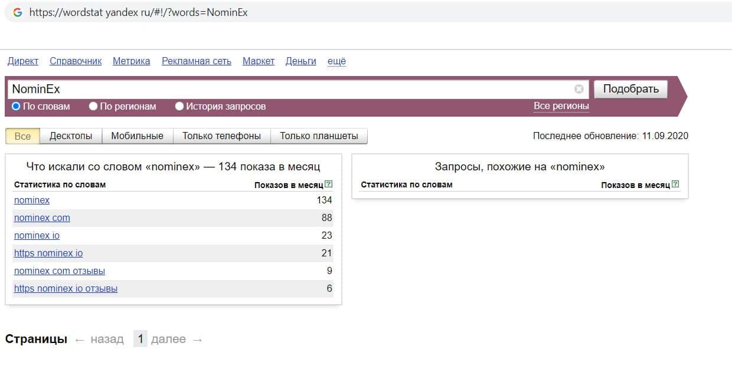
Task: Click the value 23 in results table
Action: click(327, 236)
